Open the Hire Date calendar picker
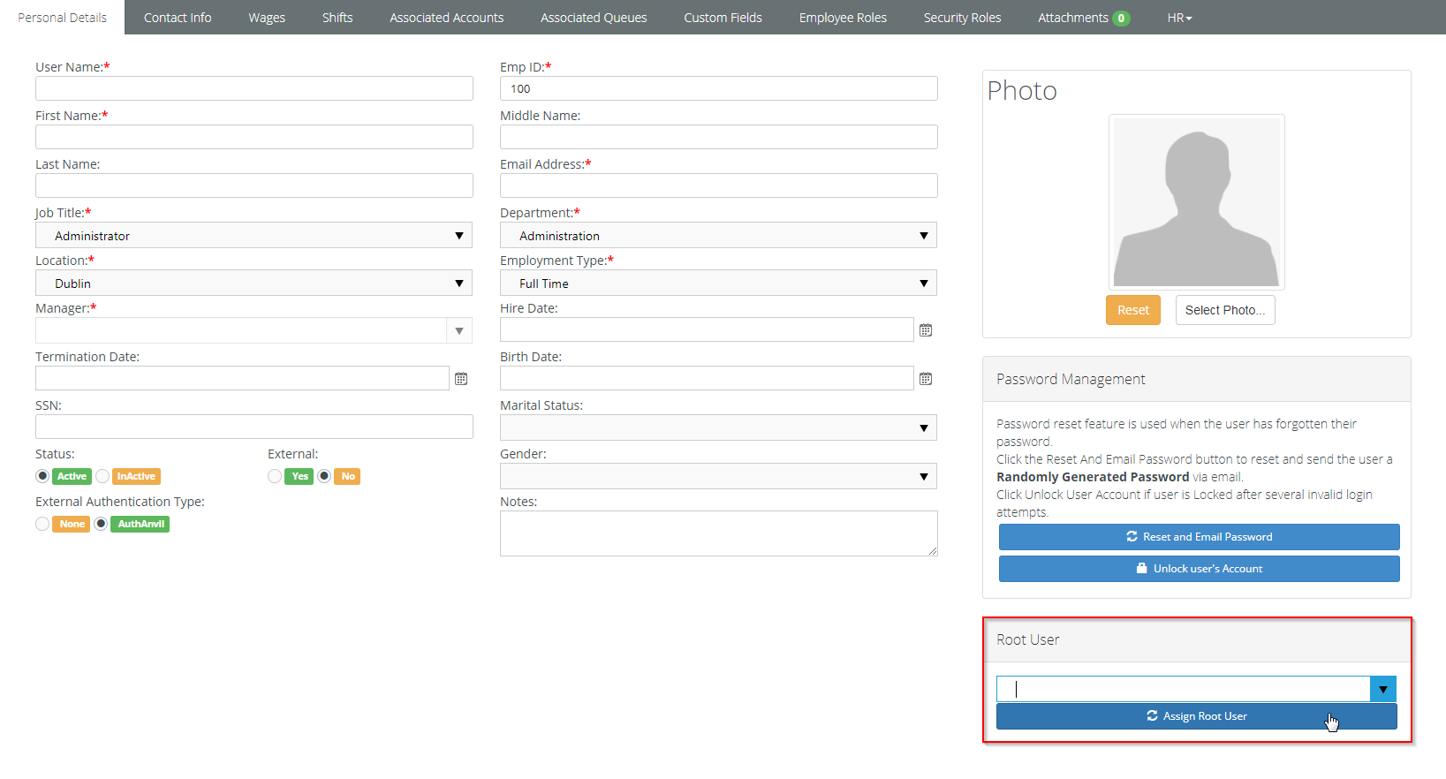 coord(926,330)
